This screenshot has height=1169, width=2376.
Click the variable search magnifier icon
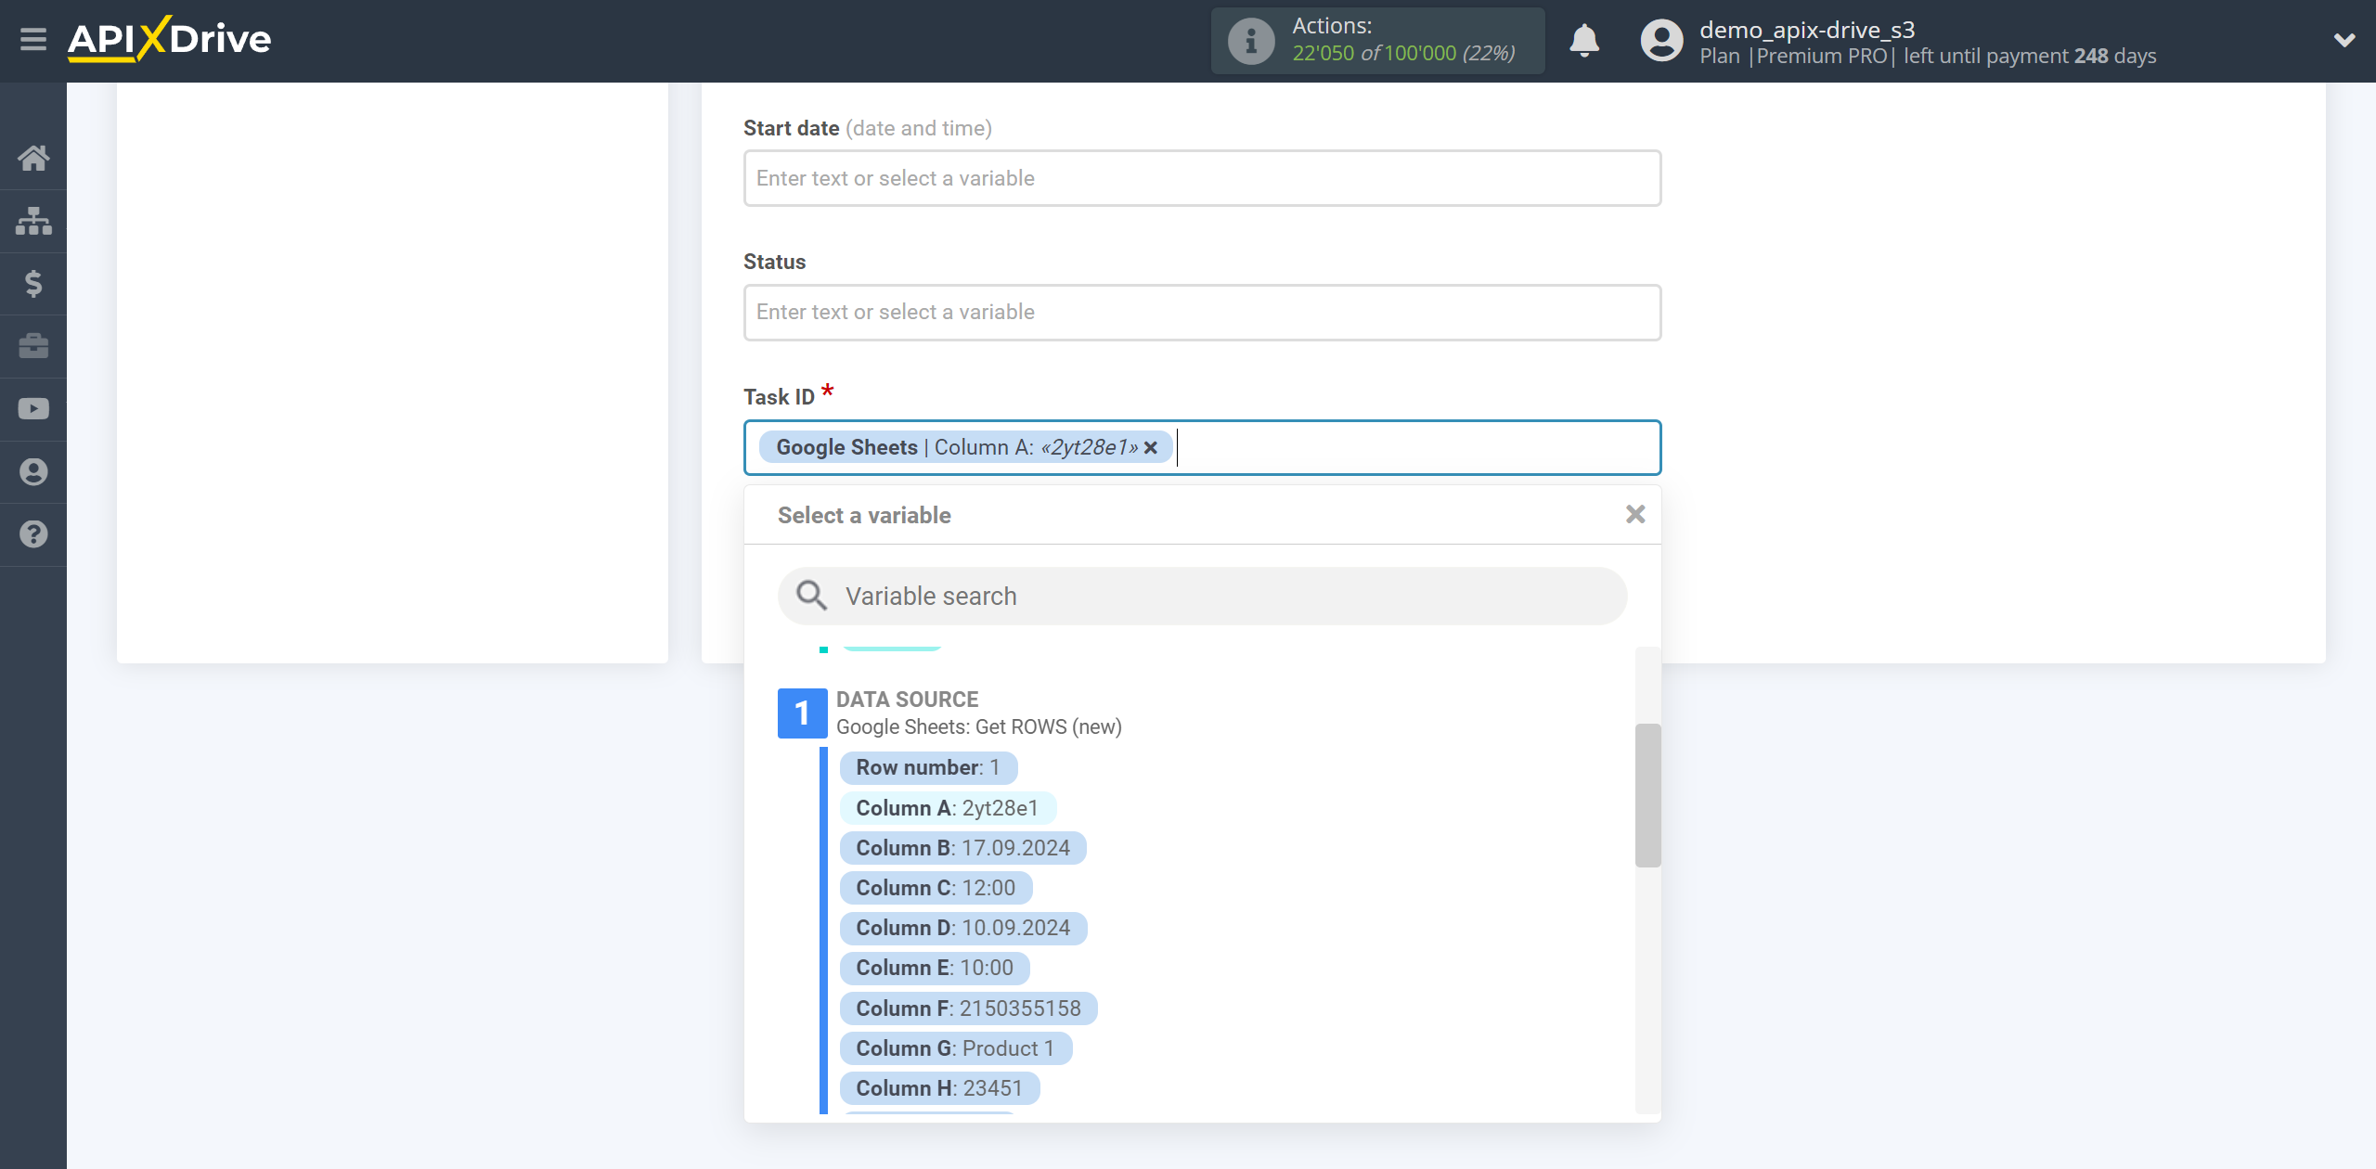pyautogui.click(x=811, y=596)
